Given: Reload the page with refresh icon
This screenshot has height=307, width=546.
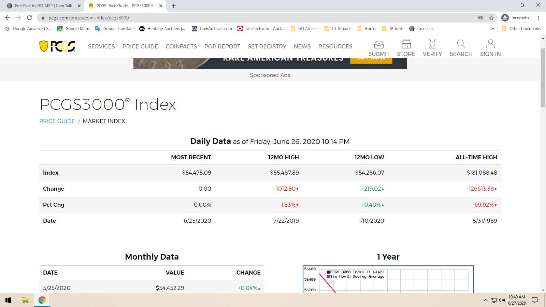Looking at the screenshot, I should (29, 18).
